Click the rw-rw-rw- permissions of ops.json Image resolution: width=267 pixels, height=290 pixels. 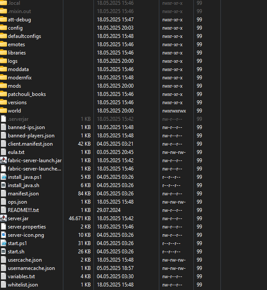[174, 202]
